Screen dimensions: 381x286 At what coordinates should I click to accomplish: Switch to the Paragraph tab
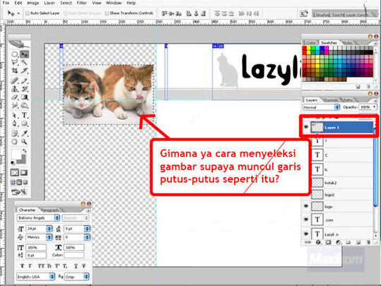click(x=50, y=210)
